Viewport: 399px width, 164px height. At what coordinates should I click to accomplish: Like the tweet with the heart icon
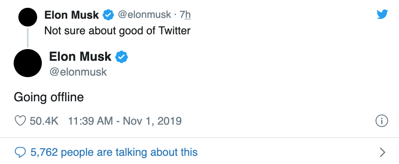coord(20,121)
